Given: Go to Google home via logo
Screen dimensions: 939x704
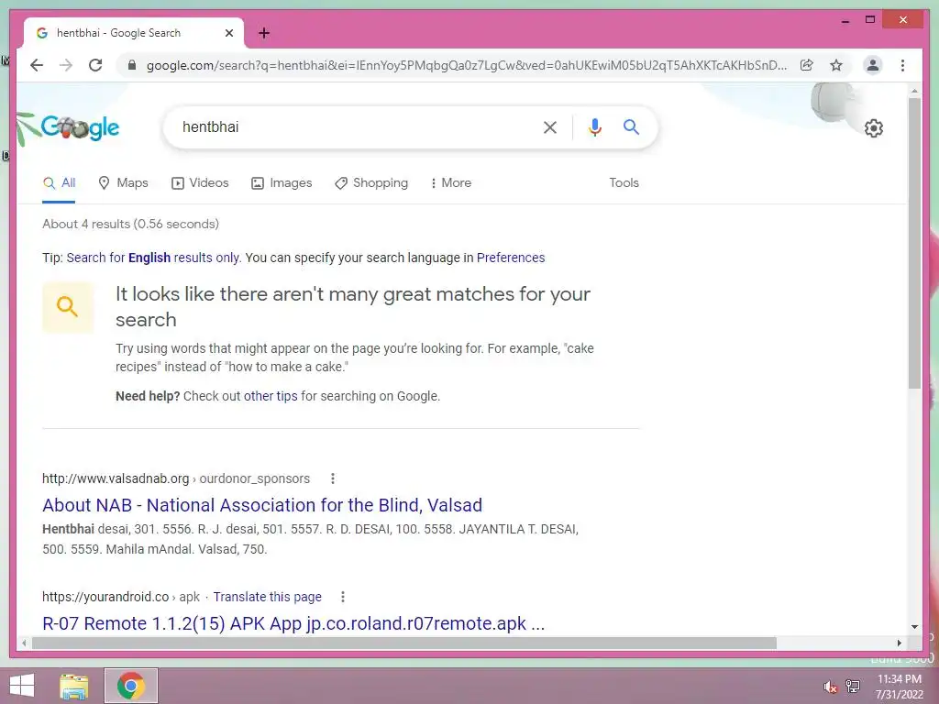Looking at the screenshot, I should click(x=80, y=126).
